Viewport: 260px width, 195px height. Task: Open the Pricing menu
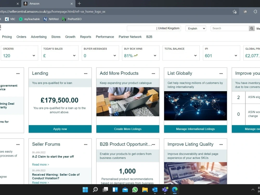(x=7, y=37)
